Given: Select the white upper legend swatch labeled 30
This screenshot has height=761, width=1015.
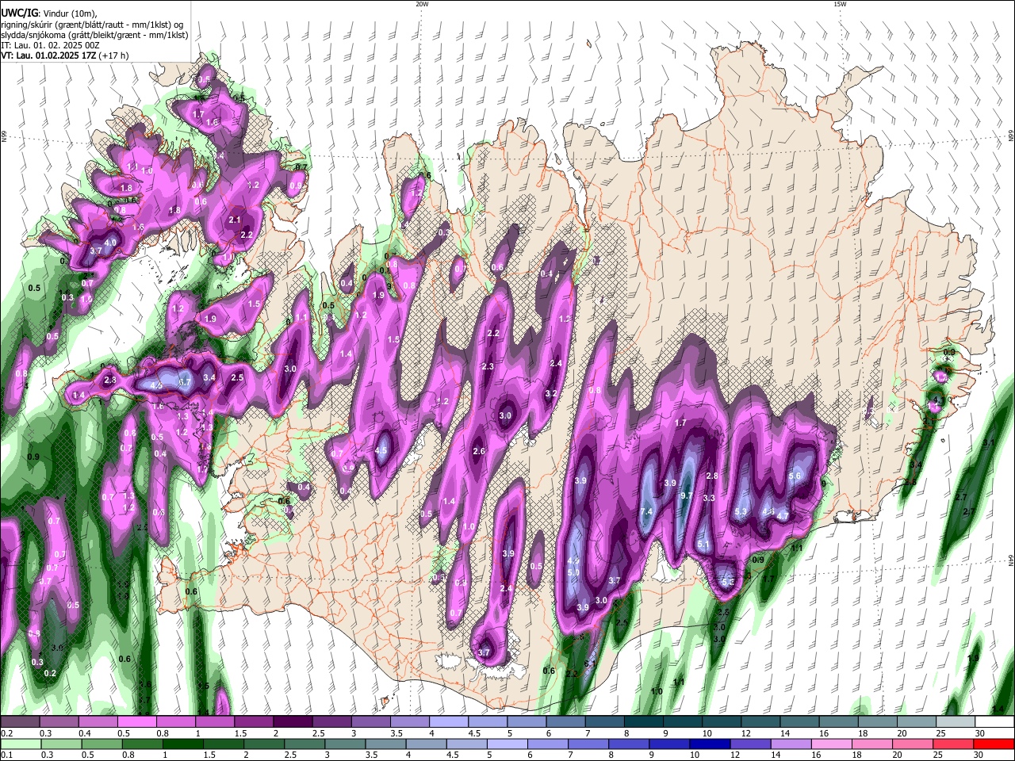Looking at the screenshot, I should pyautogui.click(x=994, y=722).
